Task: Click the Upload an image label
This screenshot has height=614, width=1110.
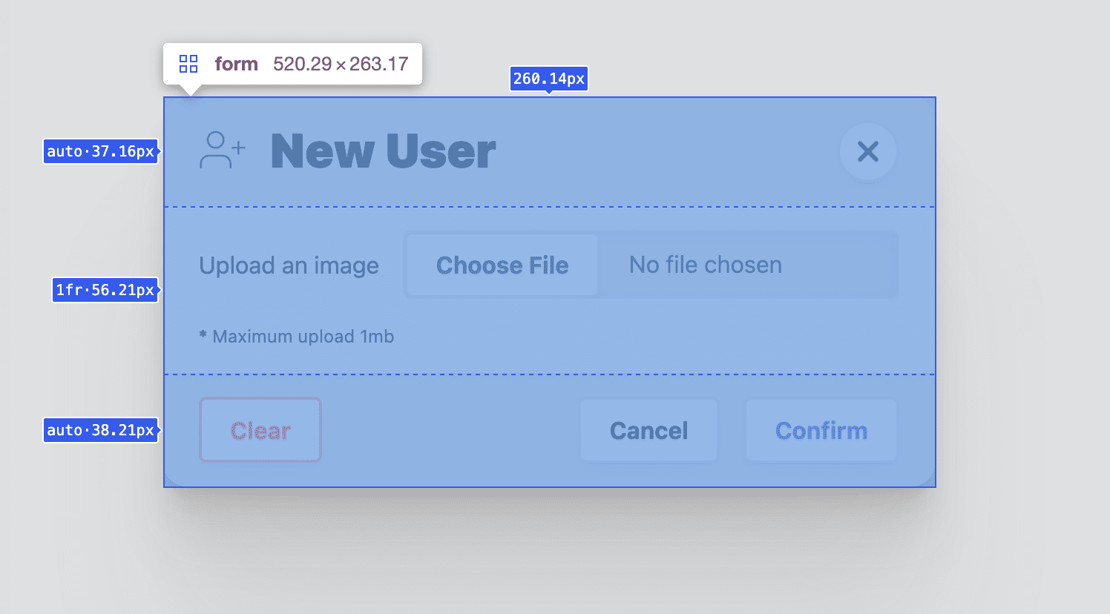Action: pyautogui.click(x=289, y=265)
